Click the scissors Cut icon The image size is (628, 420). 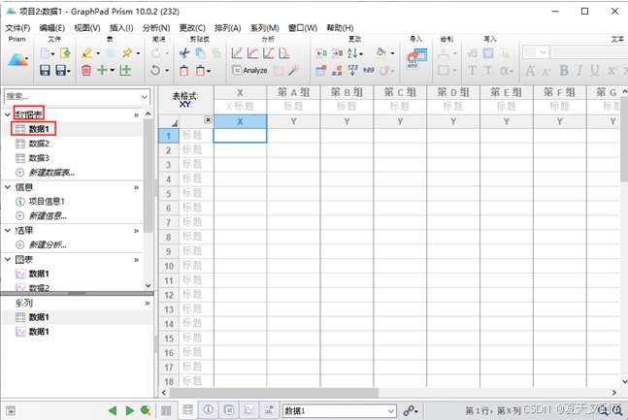(x=184, y=52)
